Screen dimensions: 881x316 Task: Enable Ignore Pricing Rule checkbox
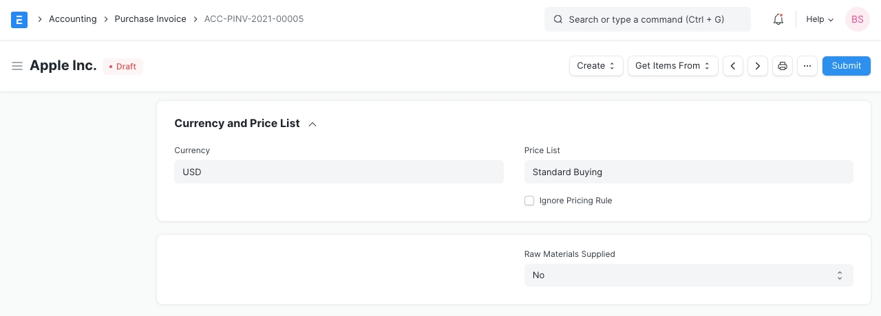(529, 201)
